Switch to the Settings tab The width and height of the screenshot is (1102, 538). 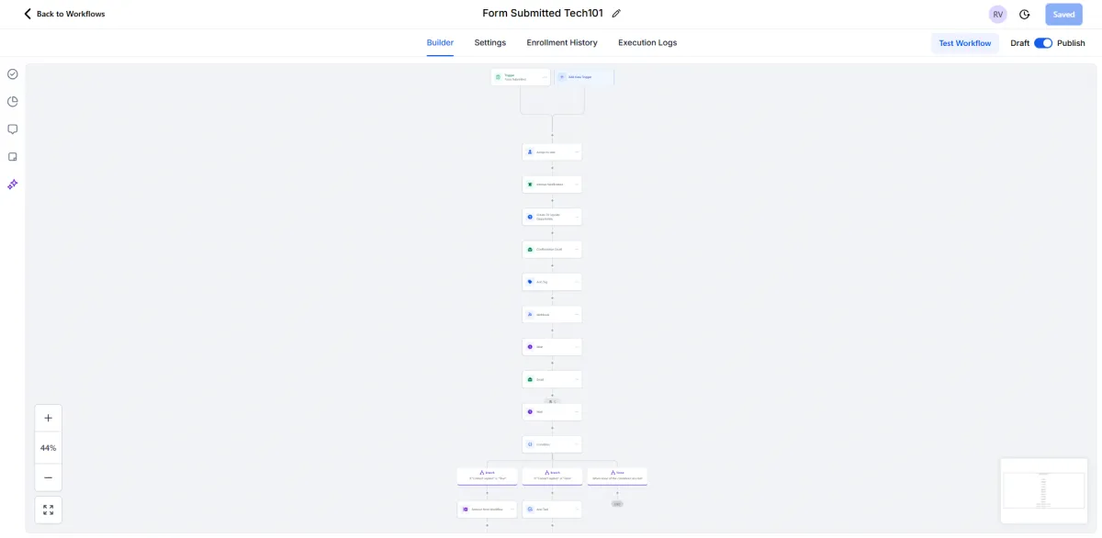point(490,43)
